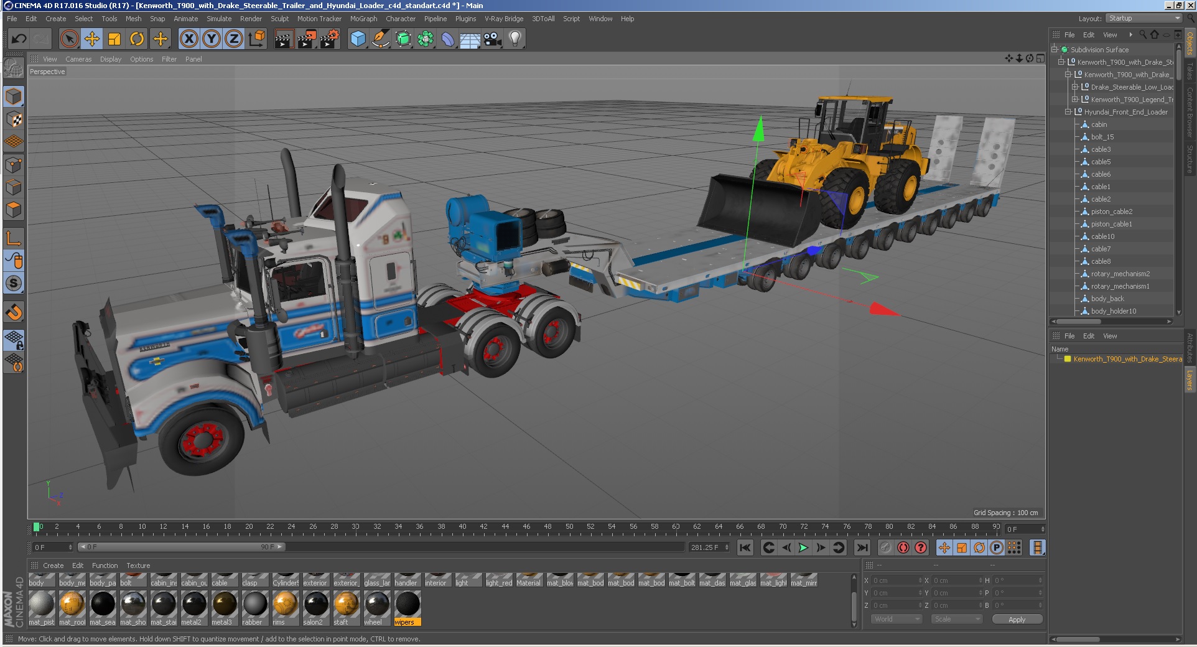Open the V-Ray Bridge menu
1197x647 pixels.
[504, 19]
